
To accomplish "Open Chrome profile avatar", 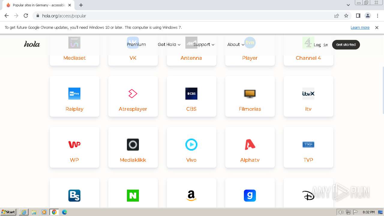I will tap(368, 16).
